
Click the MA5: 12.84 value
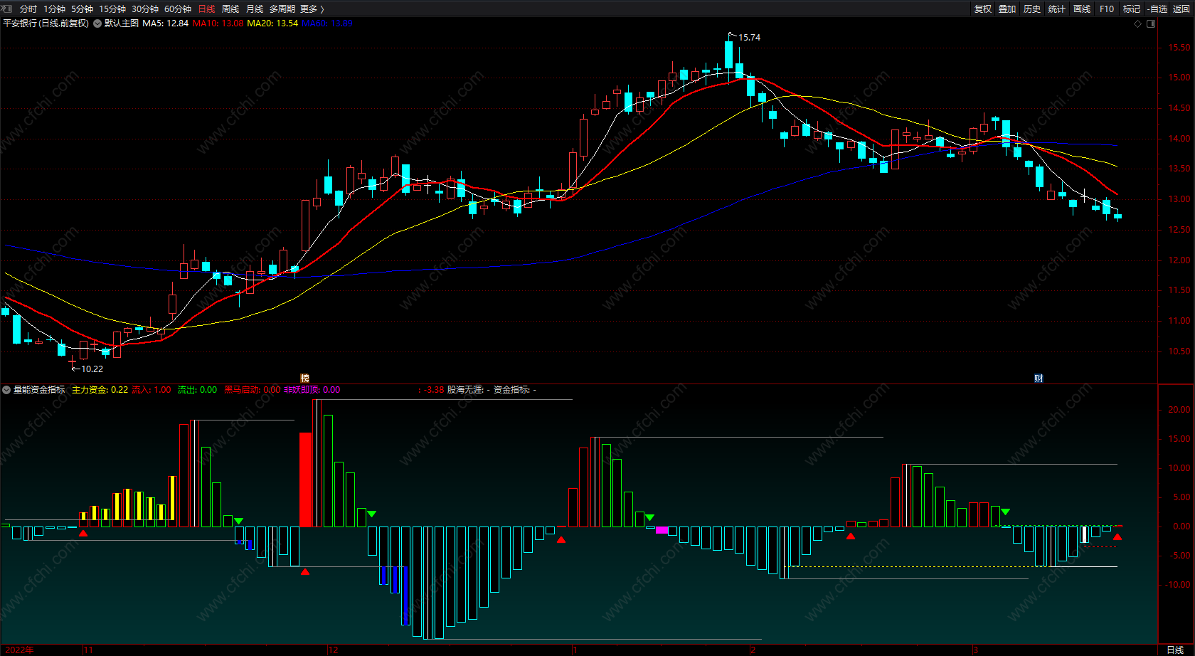click(166, 23)
